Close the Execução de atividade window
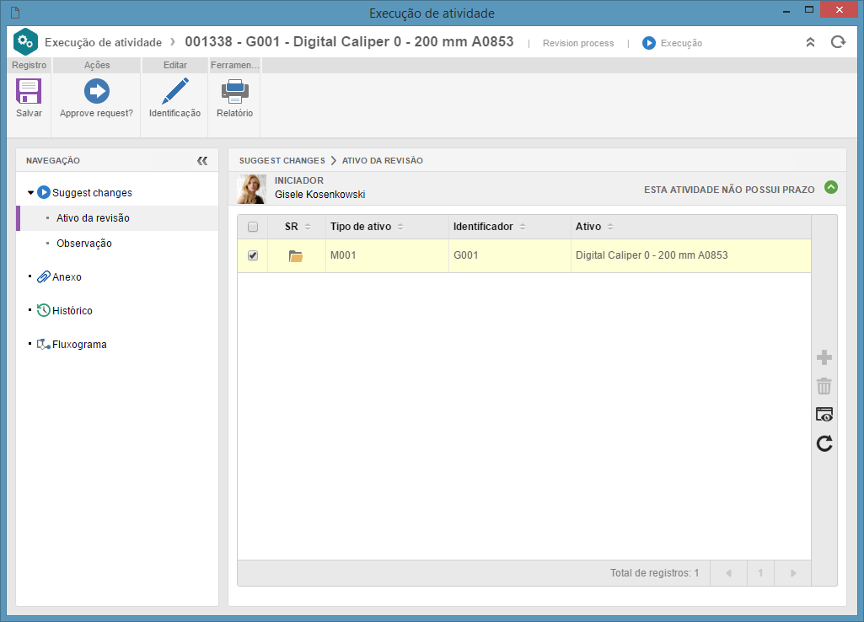The width and height of the screenshot is (864, 622). coord(840,10)
